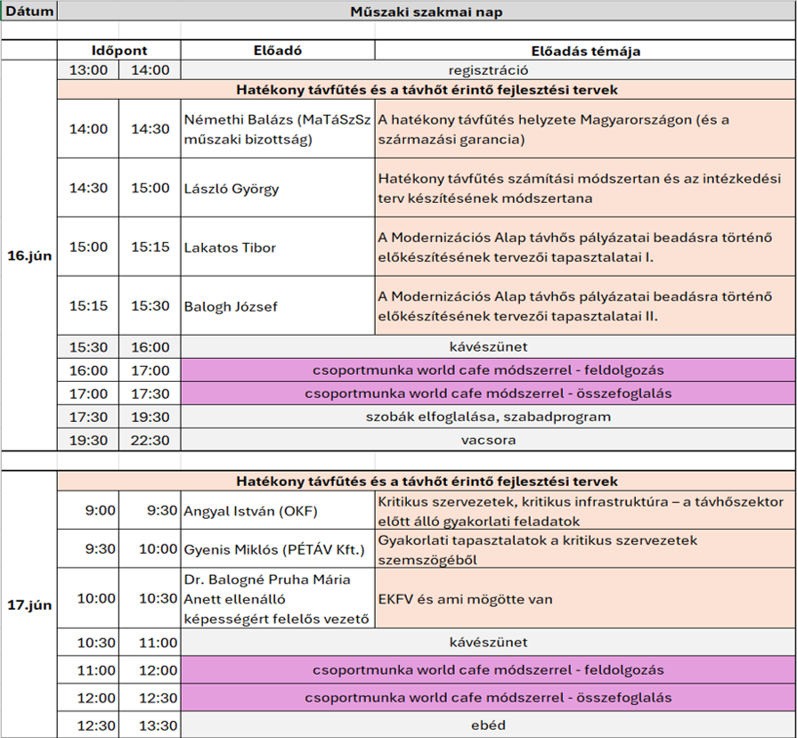Select the topic cell ending 'tapasztalatai I.'

[x=586, y=247]
